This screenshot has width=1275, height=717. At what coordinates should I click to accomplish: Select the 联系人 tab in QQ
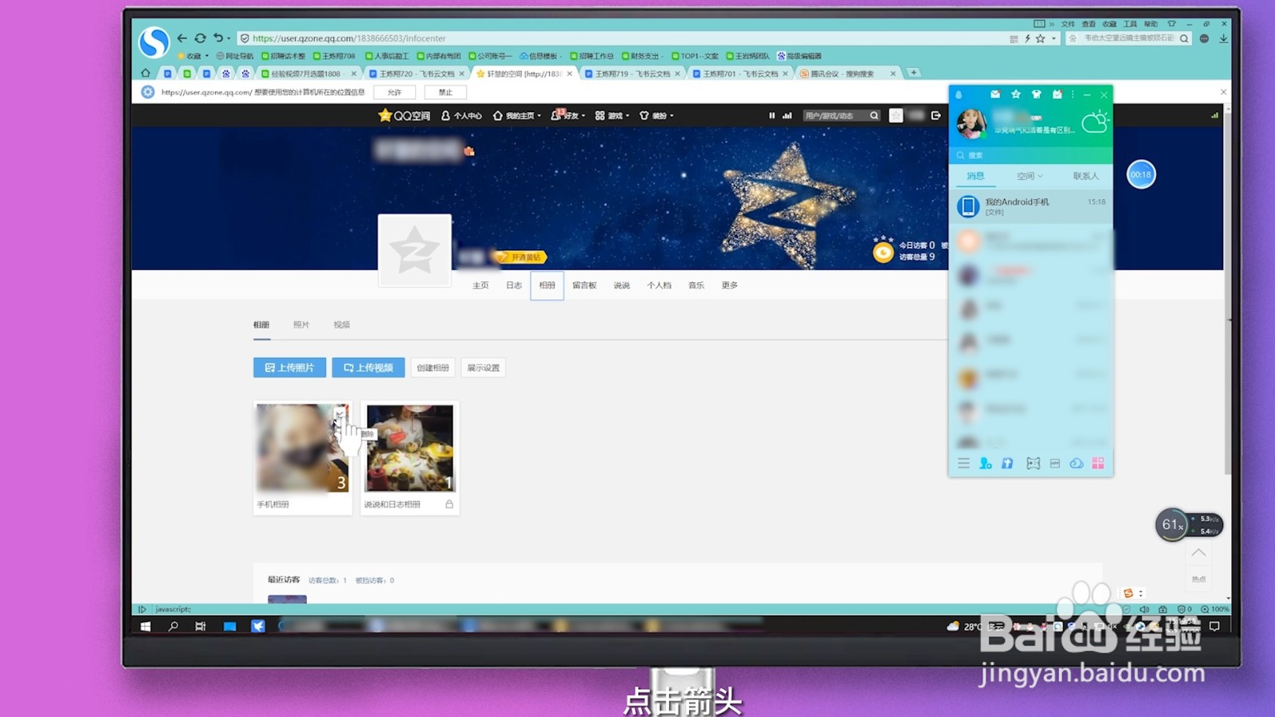(1085, 176)
